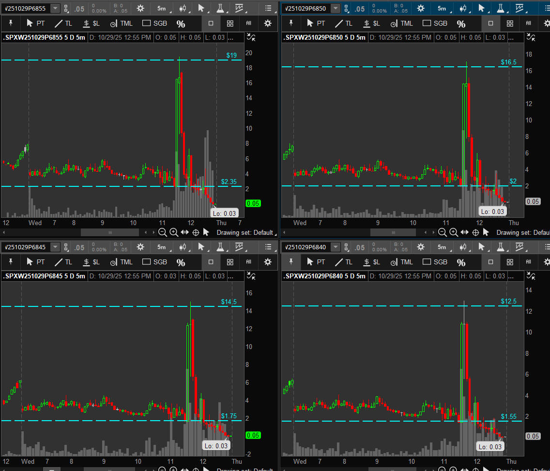Toggle the All button in P6845 toolbar
The height and width of the screenshot is (471, 550).
249,262
